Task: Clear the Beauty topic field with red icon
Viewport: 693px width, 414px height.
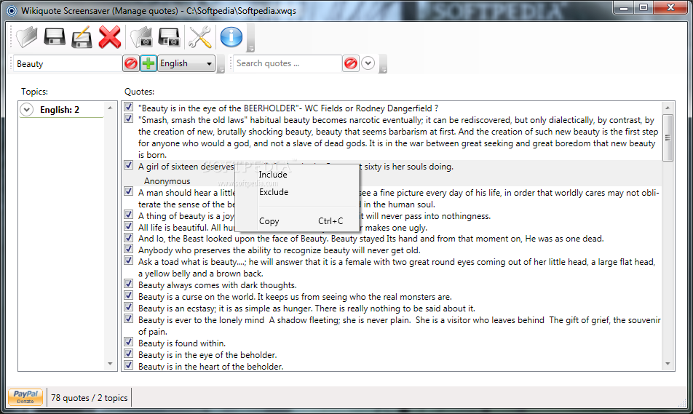Action: pyautogui.click(x=131, y=63)
